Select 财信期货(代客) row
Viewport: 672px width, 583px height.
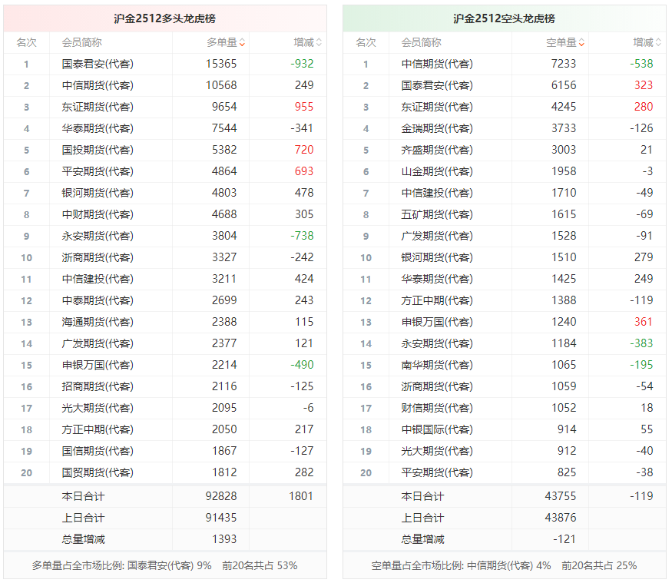505,408
